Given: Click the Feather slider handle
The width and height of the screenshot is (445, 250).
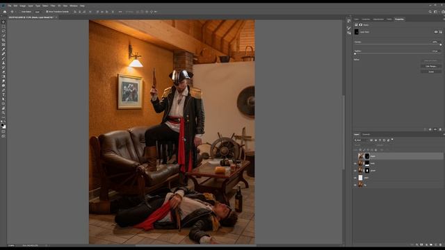Looking at the screenshot, I should pyautogui.click(x=355, y=53).
